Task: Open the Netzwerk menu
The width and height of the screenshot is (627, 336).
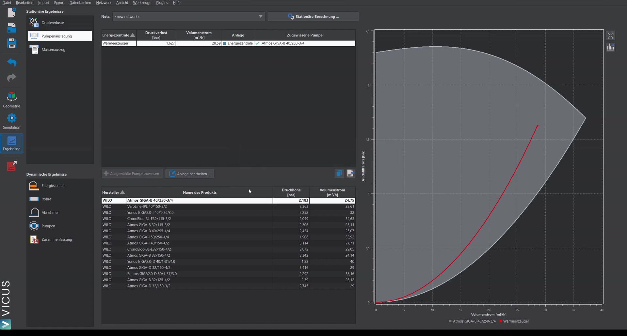Action: [x=104, y=3]
